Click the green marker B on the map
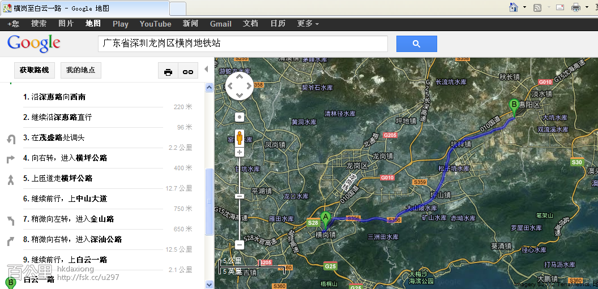The width and height of the screenshot is (598, 289). pyautogui.click(x=514, y=106)
